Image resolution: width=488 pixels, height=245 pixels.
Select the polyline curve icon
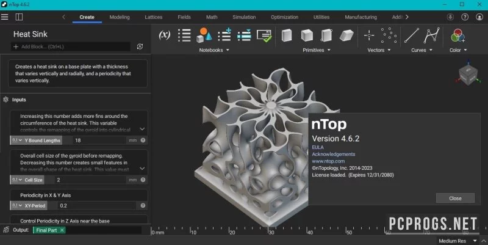coord(432,35)
